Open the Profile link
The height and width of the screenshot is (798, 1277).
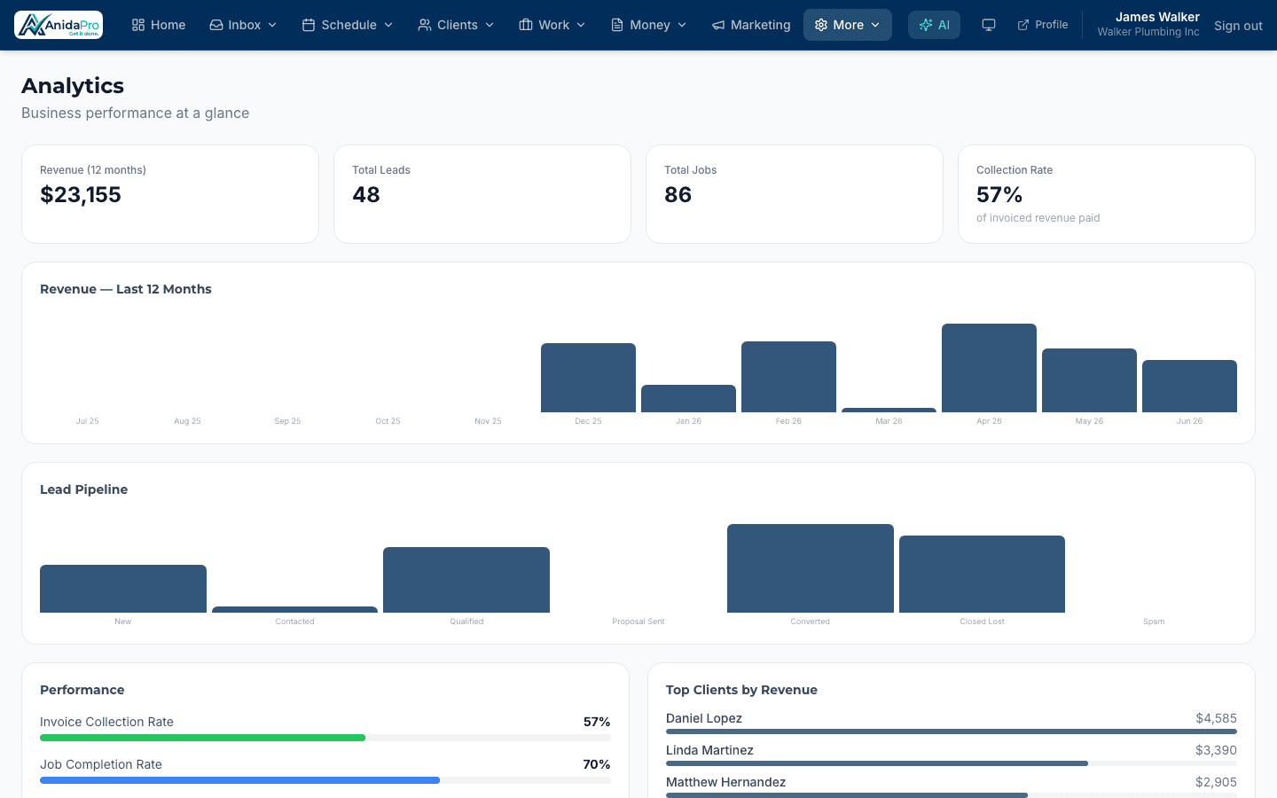click(1043, 25)
